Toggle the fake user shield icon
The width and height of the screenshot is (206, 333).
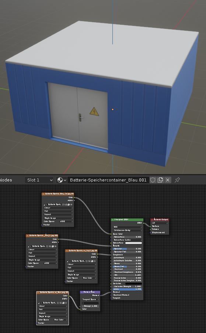(x=153, y=180)
